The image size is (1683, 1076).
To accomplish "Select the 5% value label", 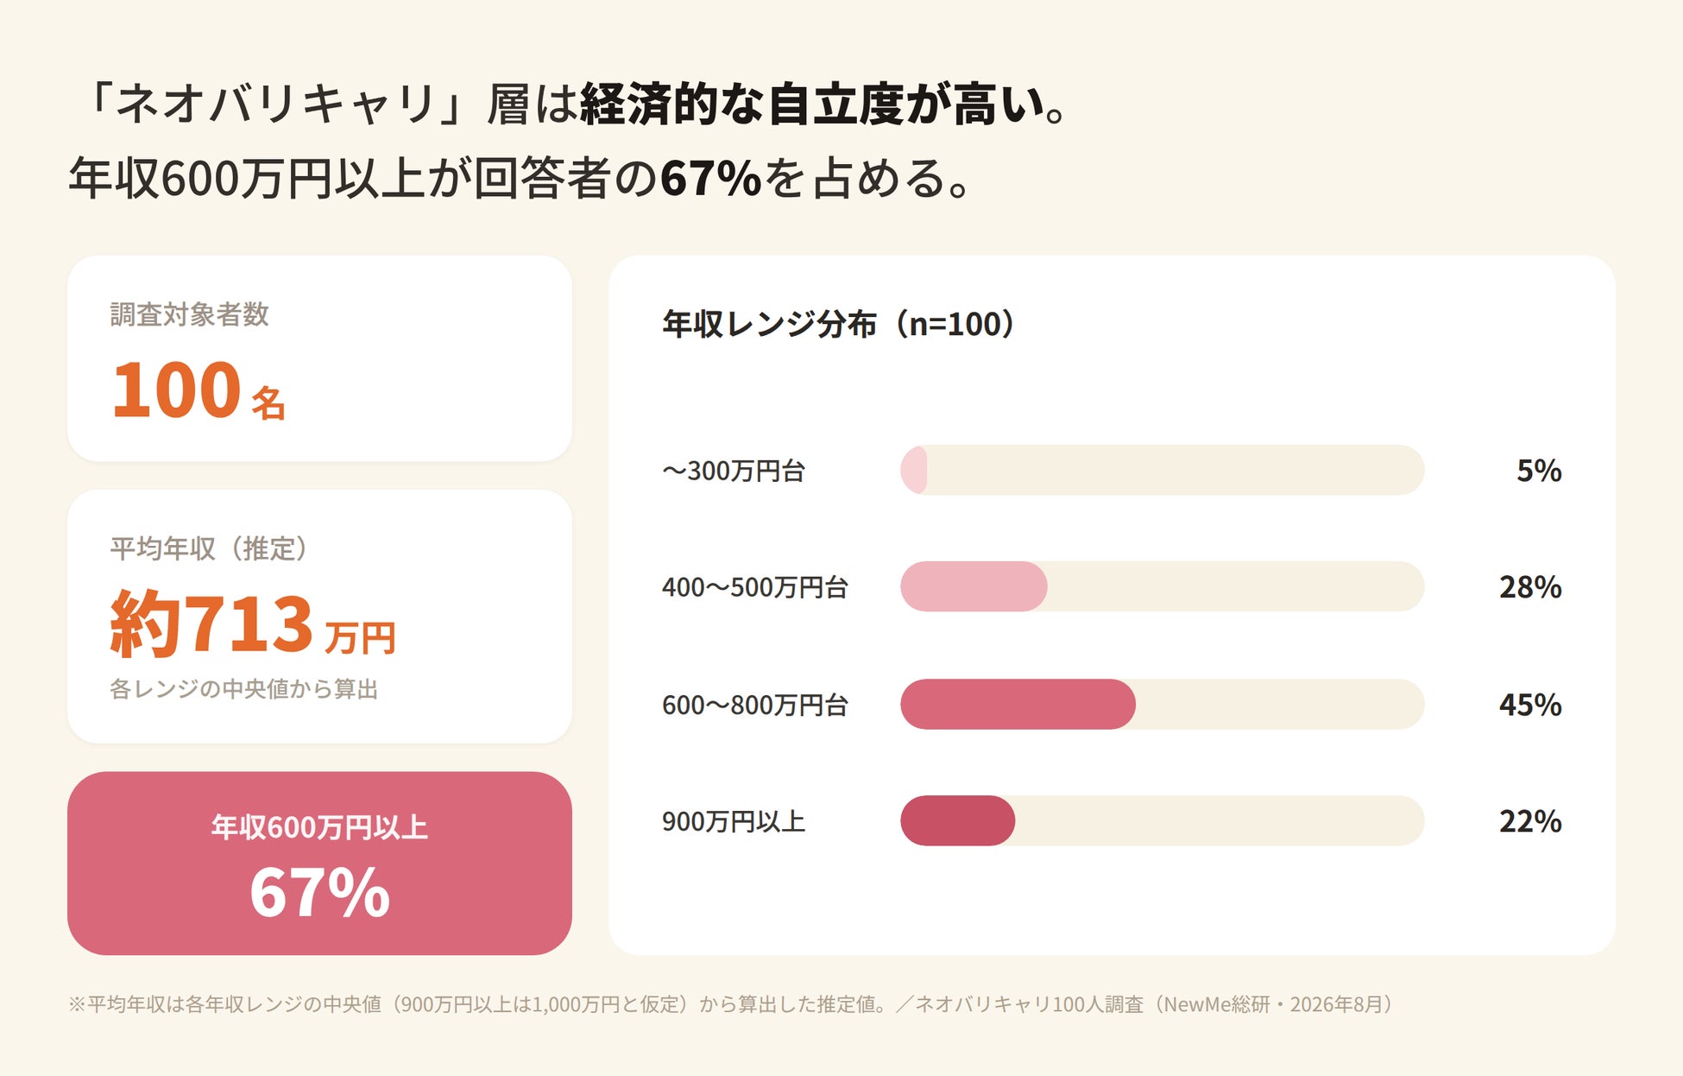I will 1539,471.
